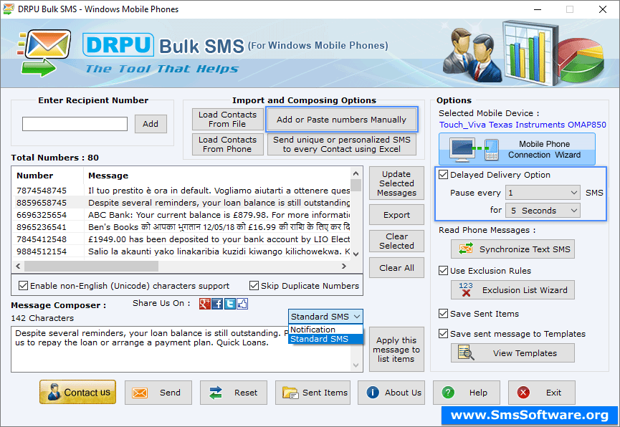Send unique or personalized SMS using Excel
The height and width of the screenshot is (427, 620).
[342, 144]
